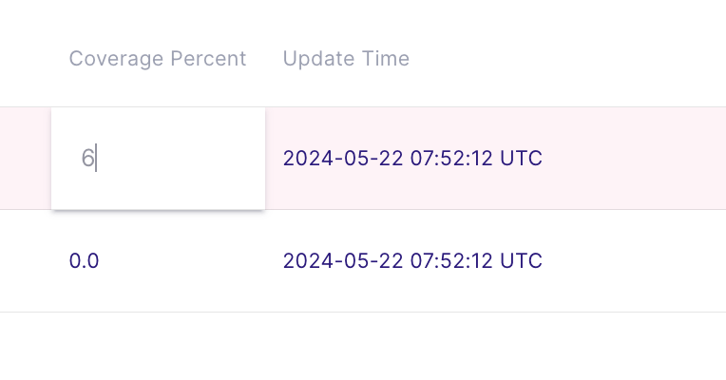Image resolution: width=726 pixels, height=380 pixels.
Task: Click header row blank space after Update Time
Action: point(570,59)
